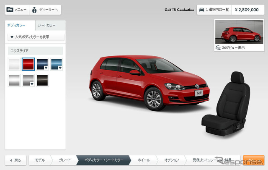Viewport: 268px width, 170px height.
Task: Click the black seat preview image
Action: tap(226, 104)
